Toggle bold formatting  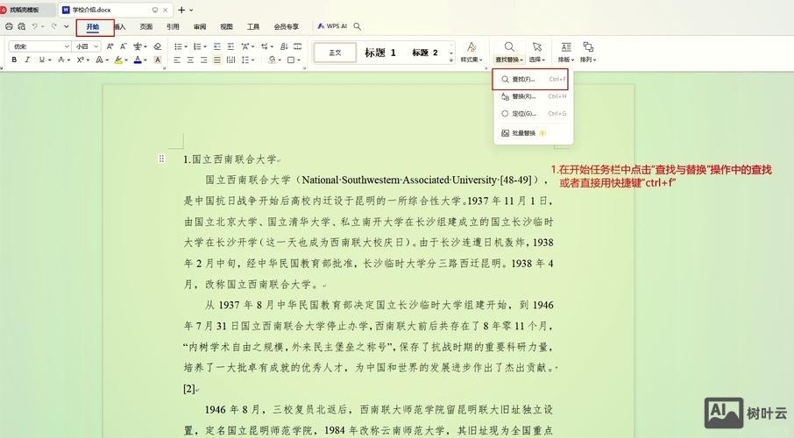[x=14, y=60]
